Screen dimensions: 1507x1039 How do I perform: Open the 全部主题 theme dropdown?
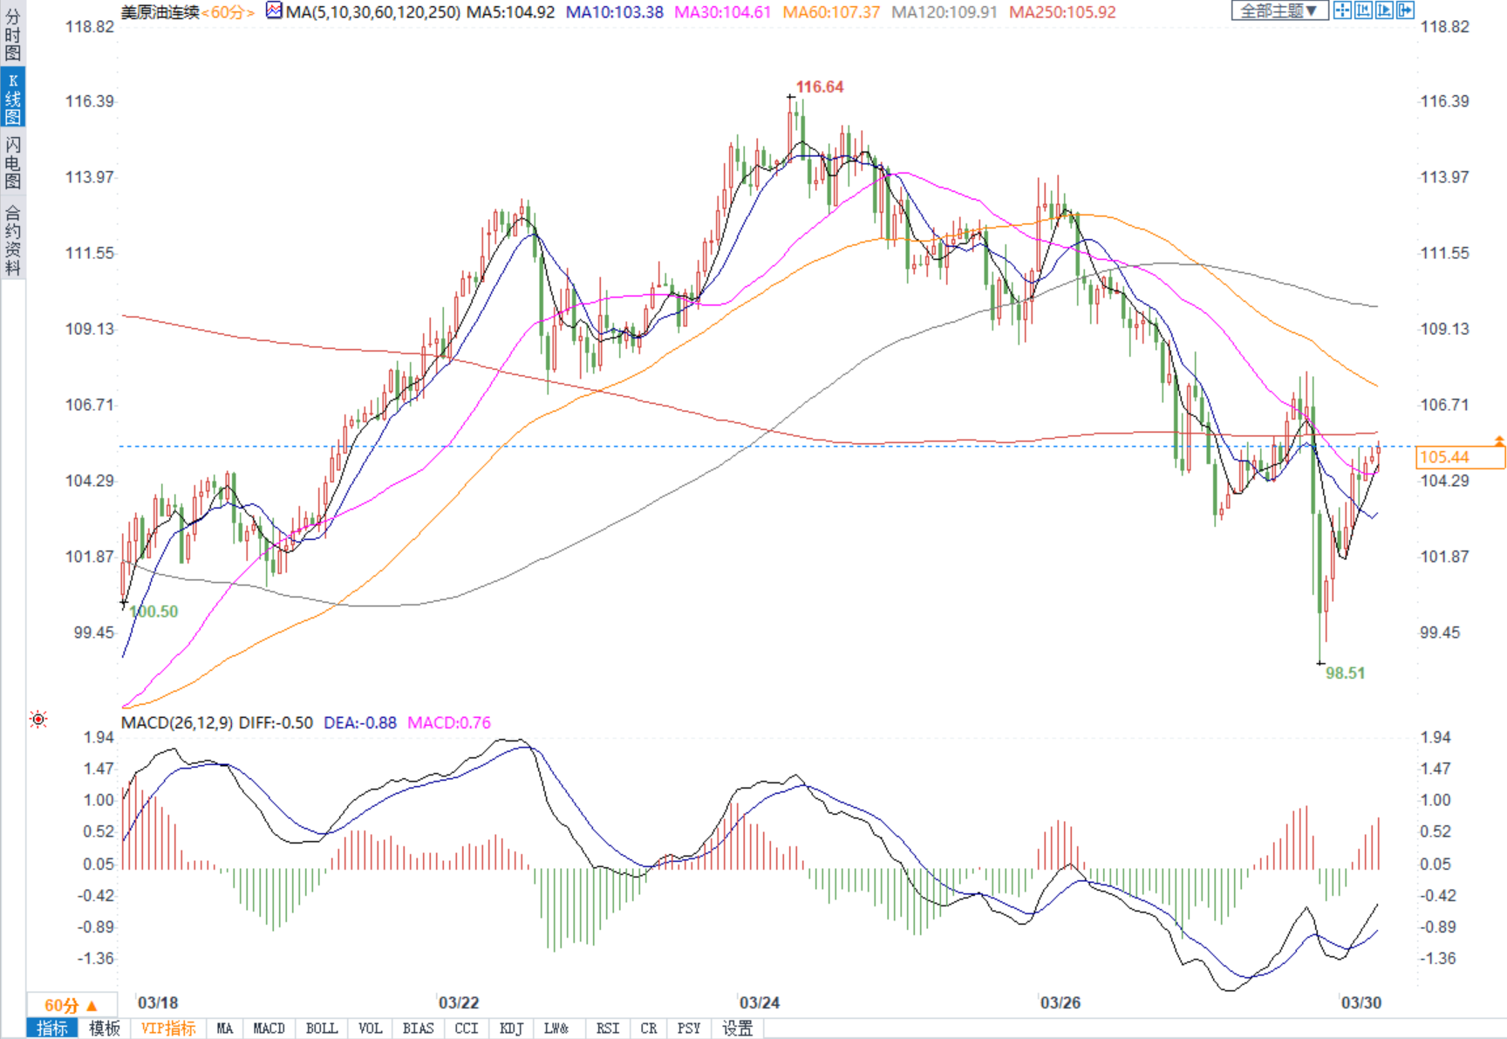tap(1279, 10)
